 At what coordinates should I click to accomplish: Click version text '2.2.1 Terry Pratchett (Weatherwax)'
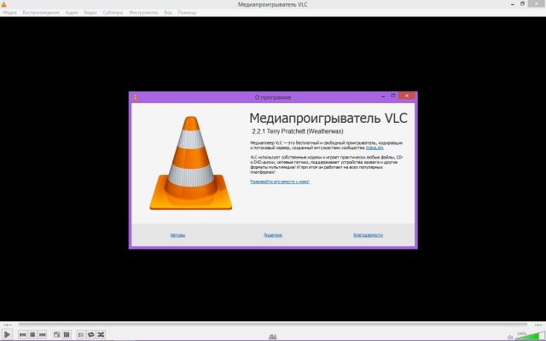coord(298,131)
